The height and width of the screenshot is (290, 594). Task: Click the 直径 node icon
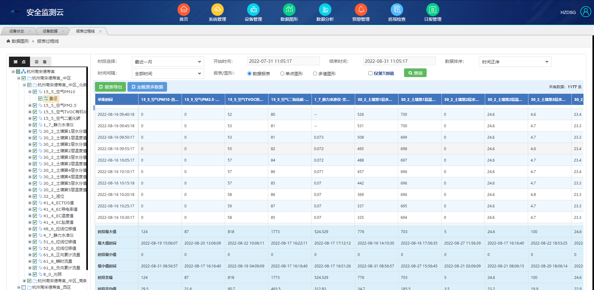46,99
